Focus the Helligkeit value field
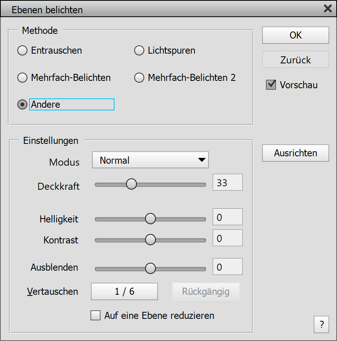 (228, 217)
